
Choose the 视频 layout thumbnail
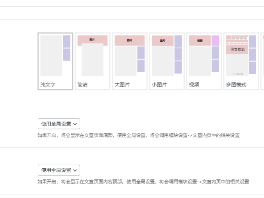point(204,61)
